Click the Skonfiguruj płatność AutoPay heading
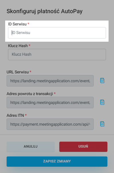This screenshot has height=173, width=114. 44,11
